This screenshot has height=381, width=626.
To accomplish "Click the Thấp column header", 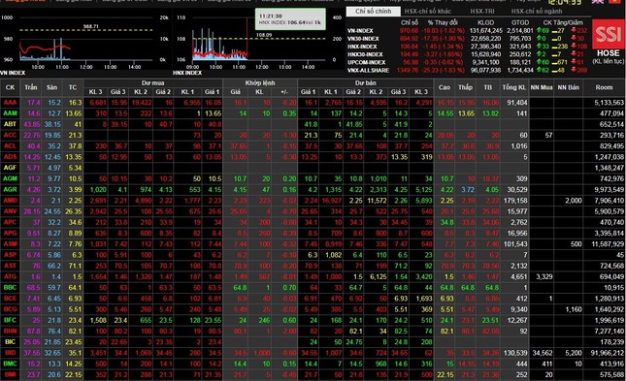I will pos(466,87).
